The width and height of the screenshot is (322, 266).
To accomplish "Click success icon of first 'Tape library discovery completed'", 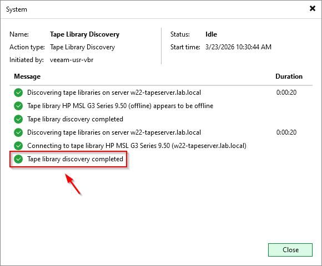I will [x=18, y=119].
